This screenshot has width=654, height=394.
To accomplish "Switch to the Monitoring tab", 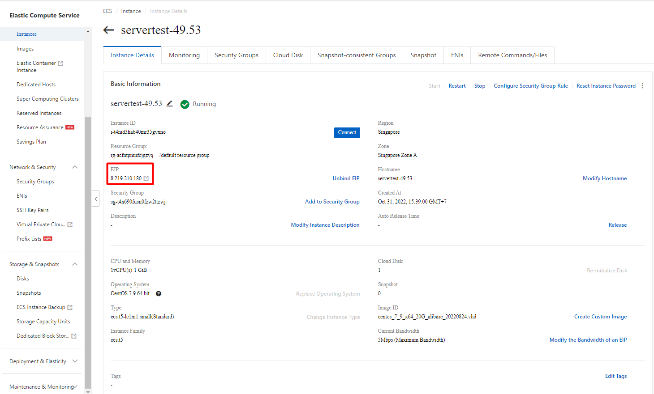I will (x=184, y=55).
